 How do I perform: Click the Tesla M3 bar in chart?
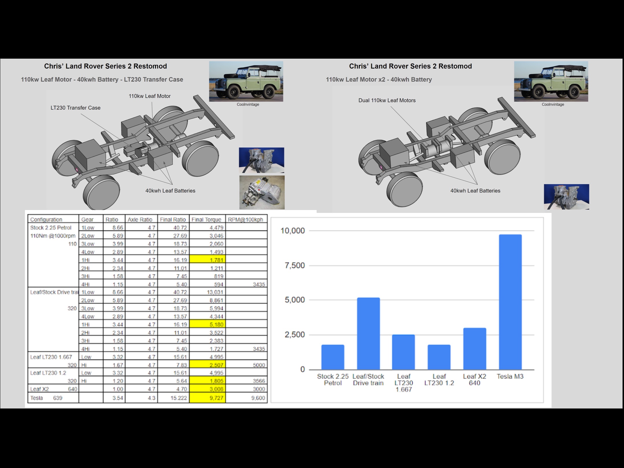click(x=510, y=302)
